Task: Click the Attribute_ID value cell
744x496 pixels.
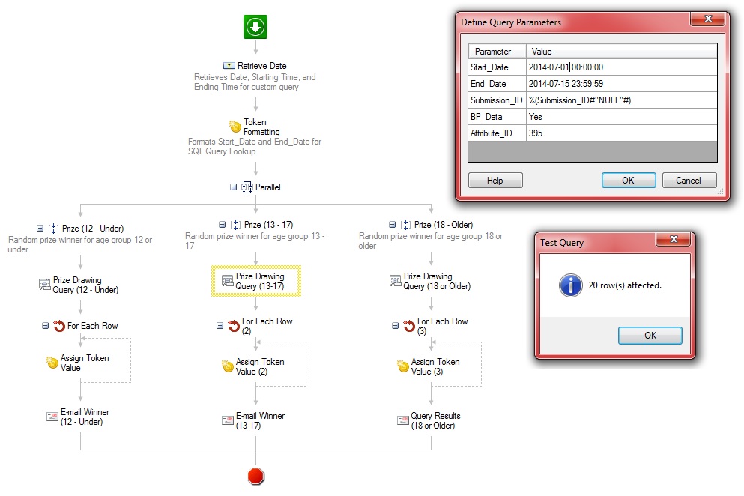Action: click(x=622, y=133)
